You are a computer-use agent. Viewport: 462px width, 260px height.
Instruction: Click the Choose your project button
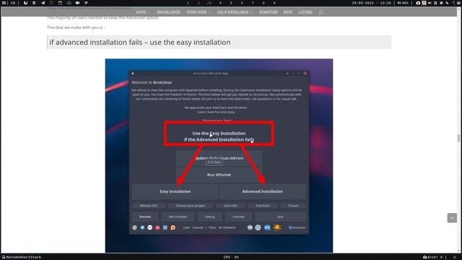coord(191,206)
